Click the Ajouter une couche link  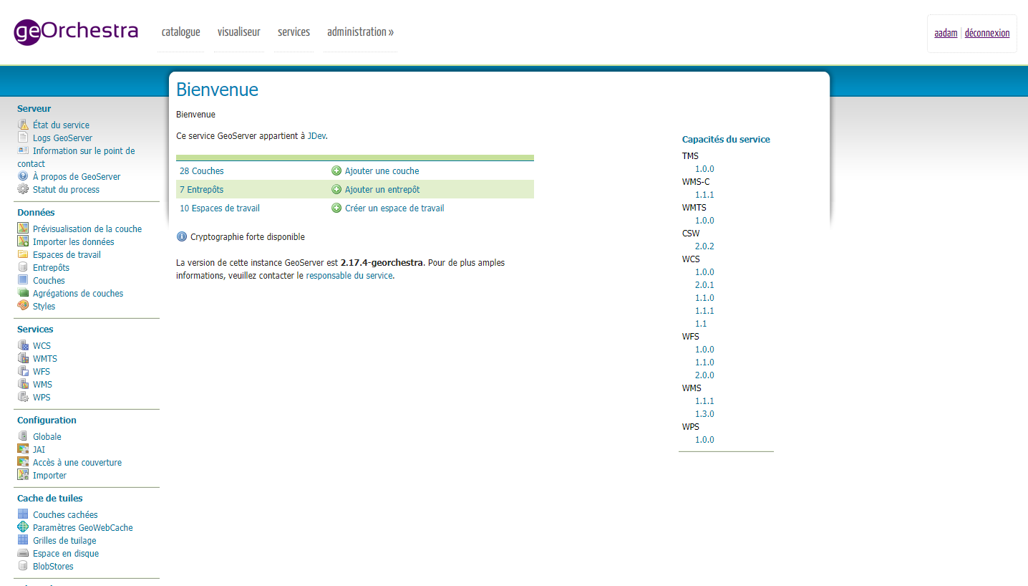[x=382, y=171]
